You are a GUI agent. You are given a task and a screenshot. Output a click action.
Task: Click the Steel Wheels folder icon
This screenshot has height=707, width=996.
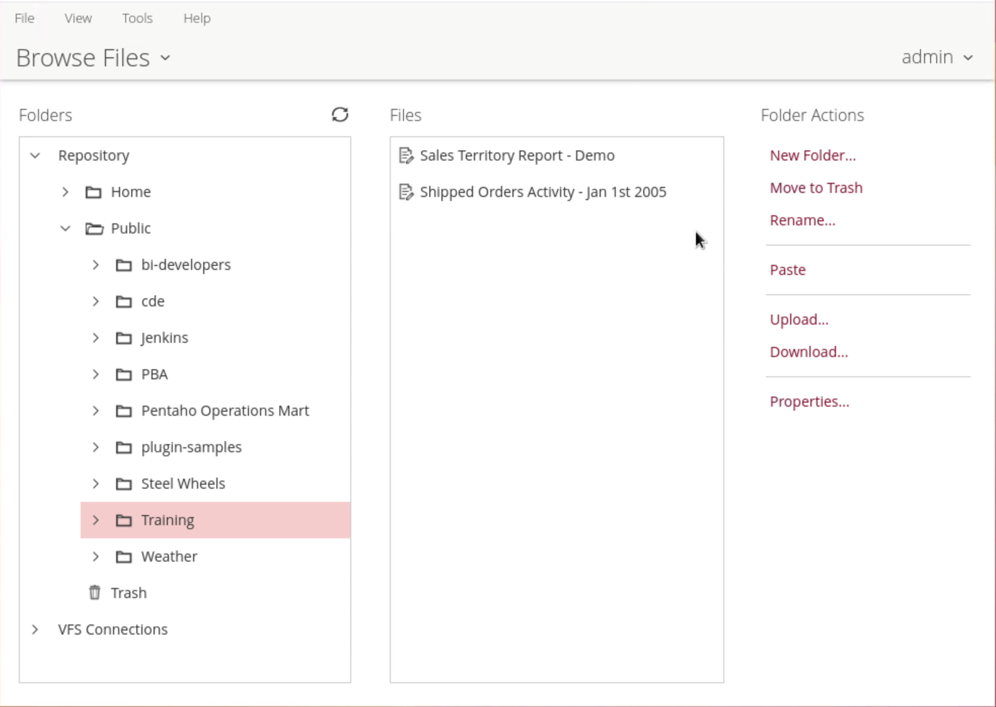pos(124,484)
